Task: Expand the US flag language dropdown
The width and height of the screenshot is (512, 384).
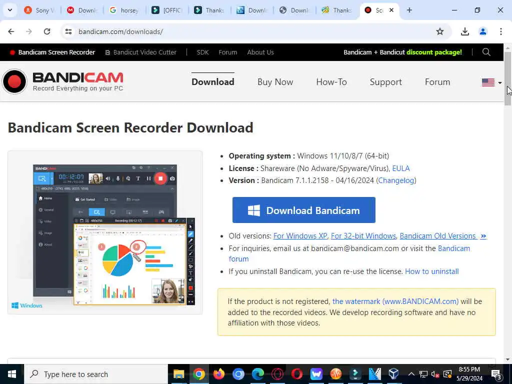Action: pos(491,82)
